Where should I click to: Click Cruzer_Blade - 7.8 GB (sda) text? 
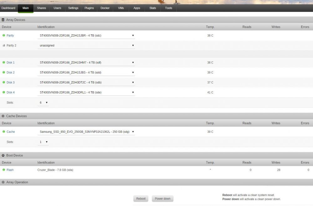(55, 170)
